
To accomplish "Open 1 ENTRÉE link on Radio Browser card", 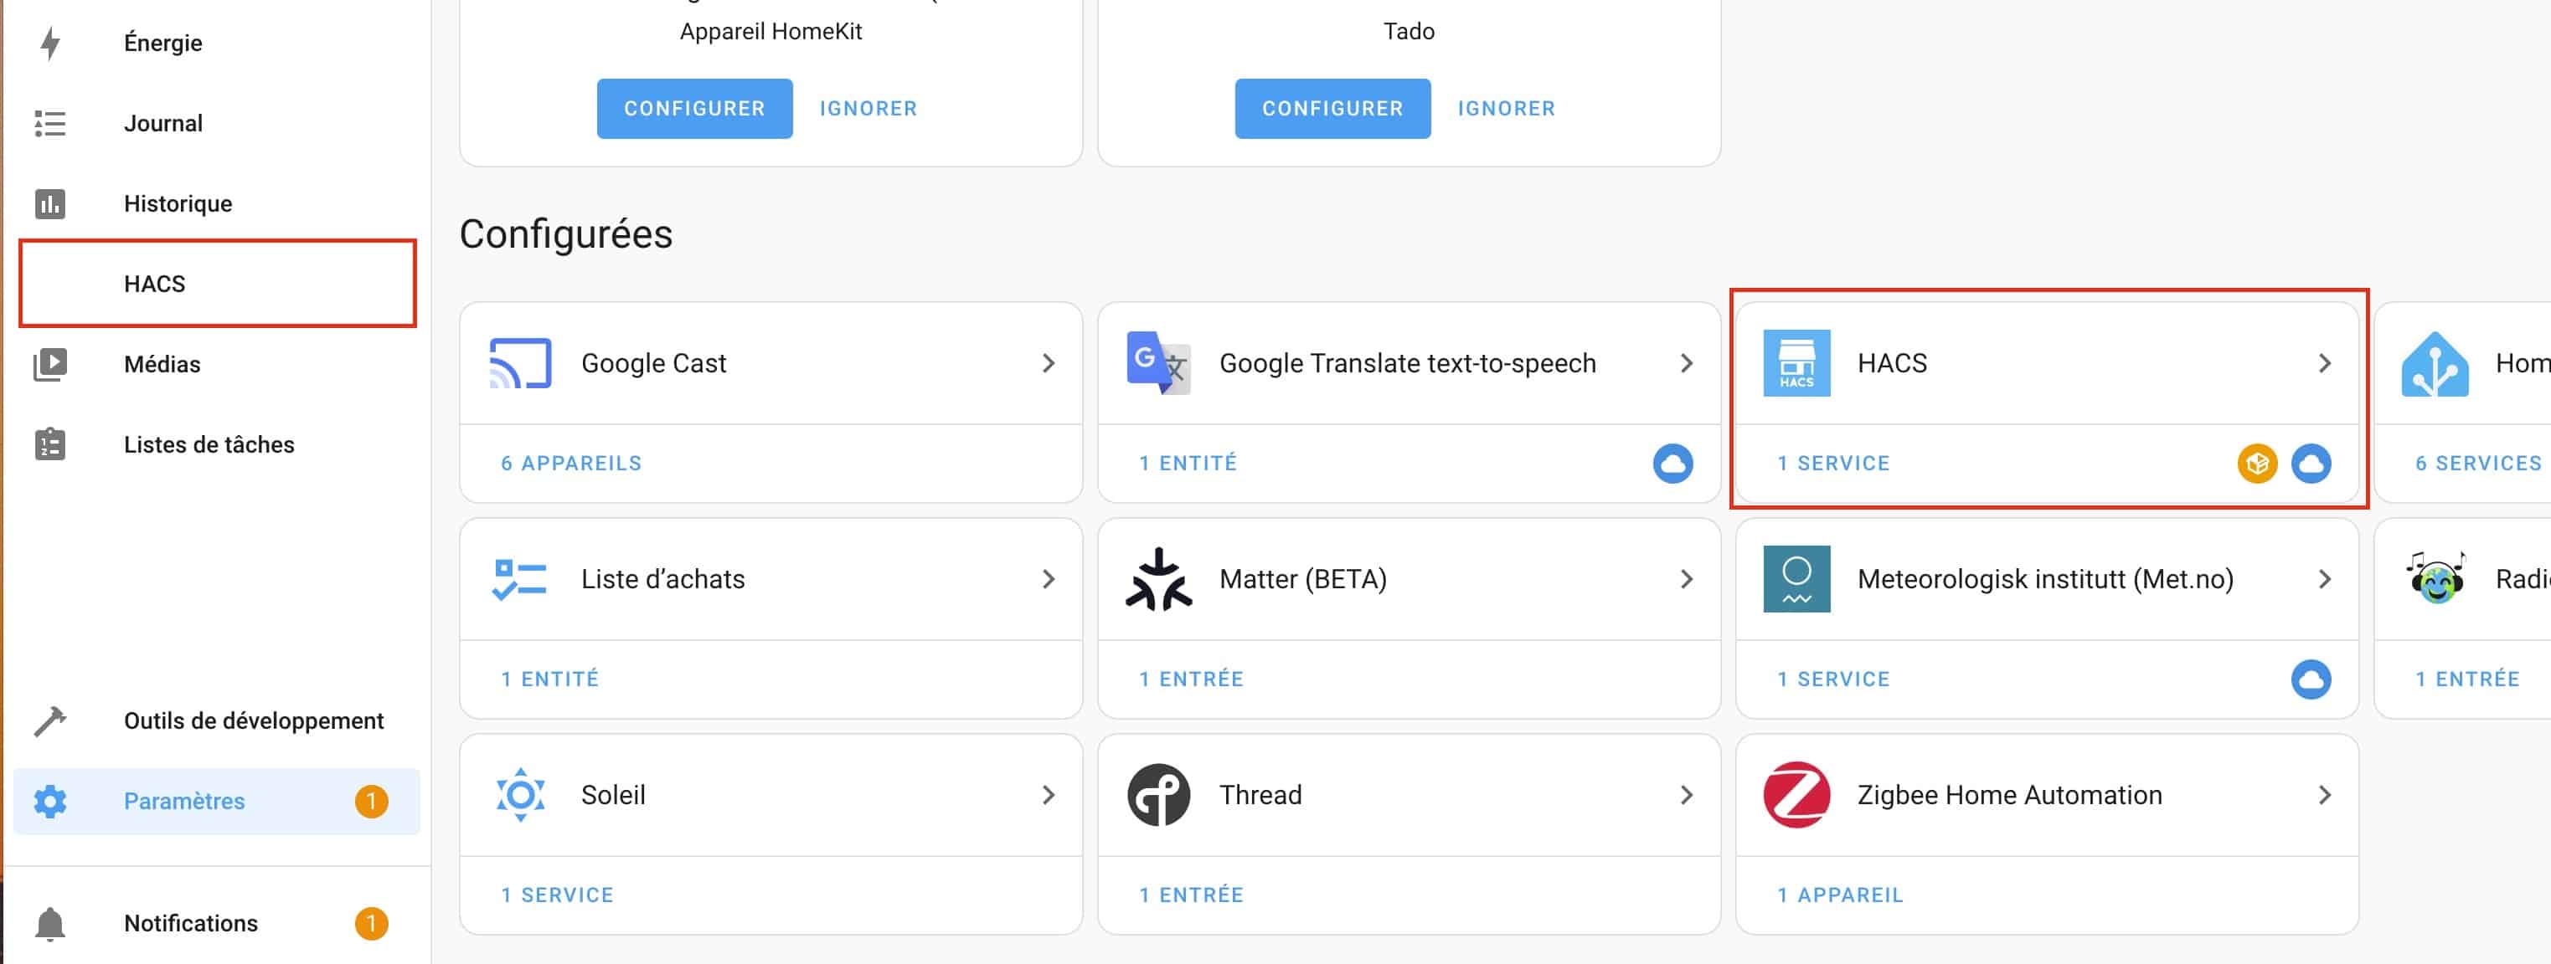I will coord(2466,679).
